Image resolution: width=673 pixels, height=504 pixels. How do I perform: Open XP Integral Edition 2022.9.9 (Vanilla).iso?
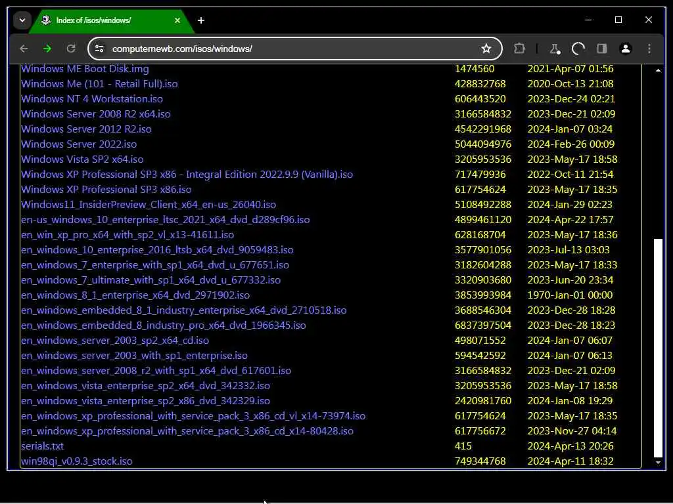pos(187,175)
